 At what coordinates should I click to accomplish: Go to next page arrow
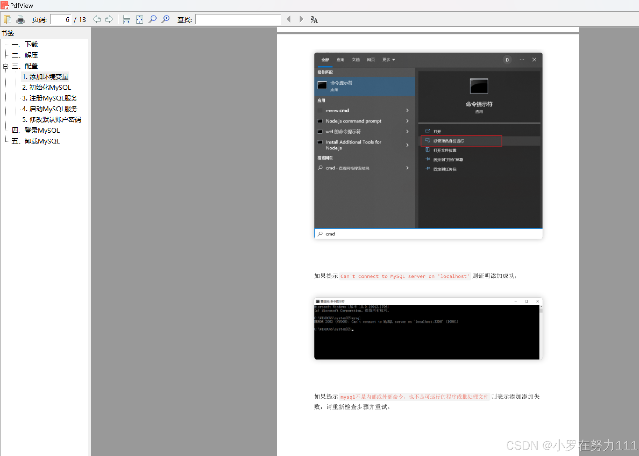(109, 19)
